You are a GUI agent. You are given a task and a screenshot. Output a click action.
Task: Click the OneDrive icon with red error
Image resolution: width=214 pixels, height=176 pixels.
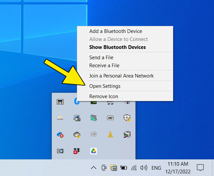click(x=60, y=135)
